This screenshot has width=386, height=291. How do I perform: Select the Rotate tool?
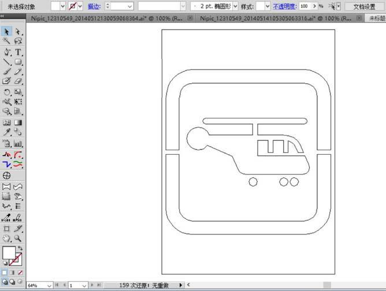[7, 92]
